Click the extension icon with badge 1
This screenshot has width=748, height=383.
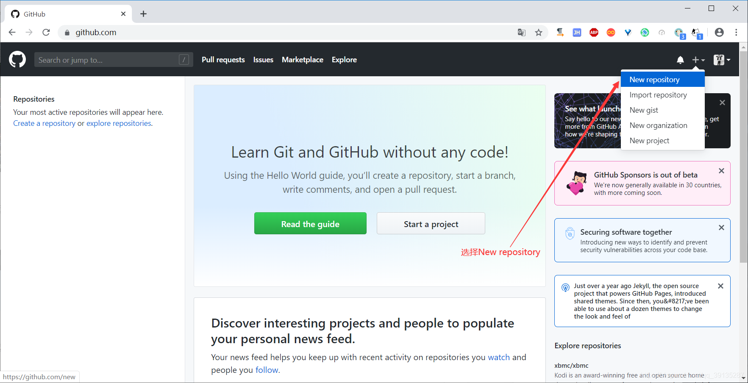click(x=696, y=33)
